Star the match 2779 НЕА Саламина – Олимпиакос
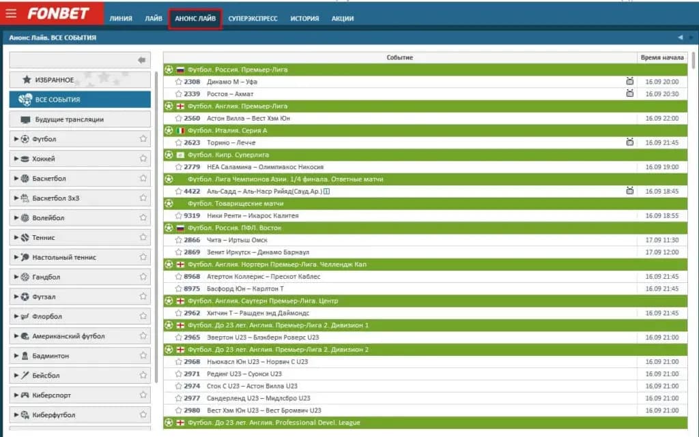 coord(178,167)
